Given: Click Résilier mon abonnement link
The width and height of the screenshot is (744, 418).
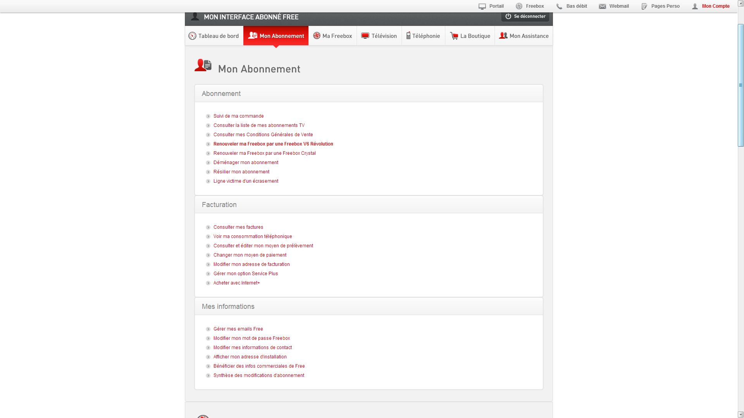Looking at the screenshot, I should (241, 172).
